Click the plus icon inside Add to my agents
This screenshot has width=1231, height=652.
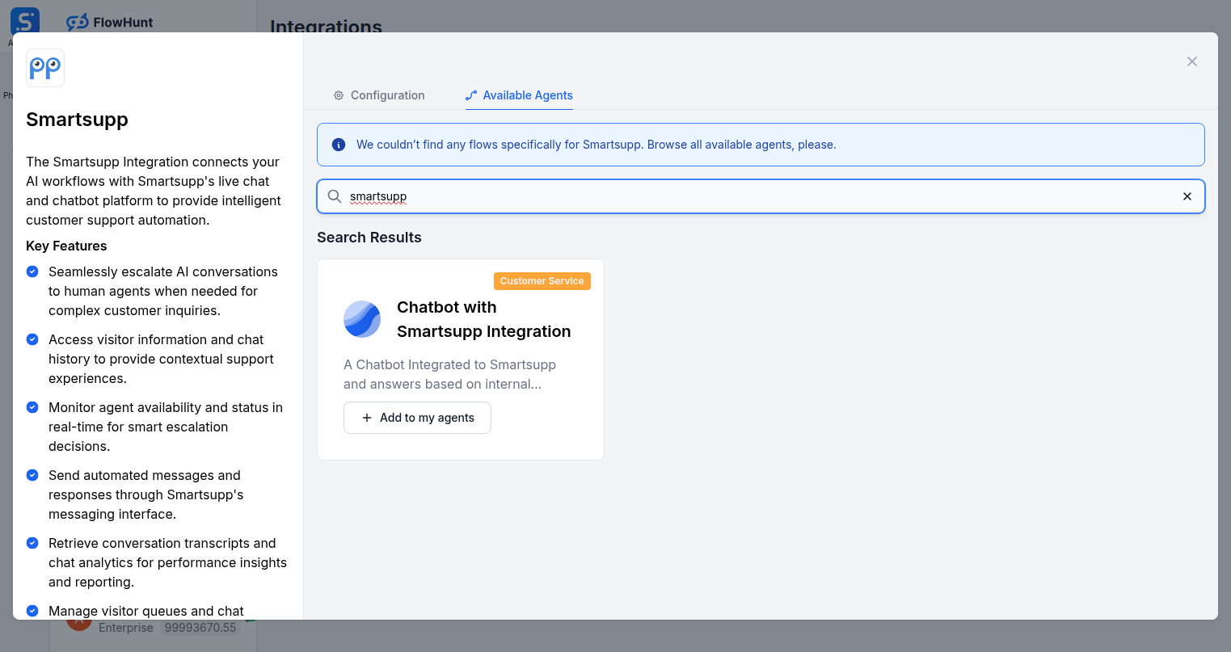click(367, 418)
